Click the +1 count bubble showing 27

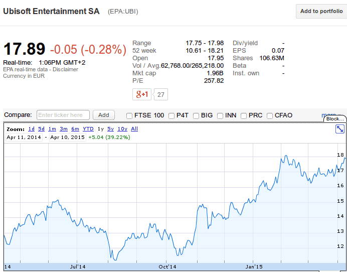tap(160, 94)
